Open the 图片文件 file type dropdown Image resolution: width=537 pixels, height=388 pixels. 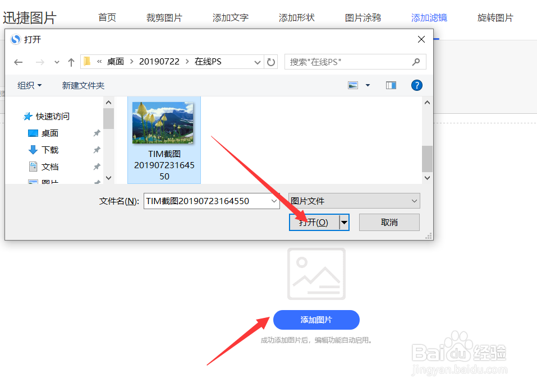354,201
